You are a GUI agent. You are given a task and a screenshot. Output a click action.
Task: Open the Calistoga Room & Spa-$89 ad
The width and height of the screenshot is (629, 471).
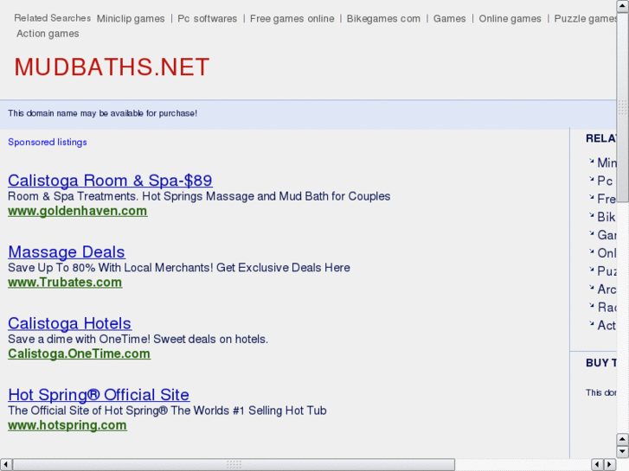click(x=110, y=181)
